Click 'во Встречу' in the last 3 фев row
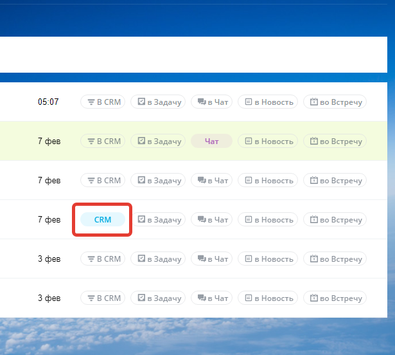 click(335, 298)
